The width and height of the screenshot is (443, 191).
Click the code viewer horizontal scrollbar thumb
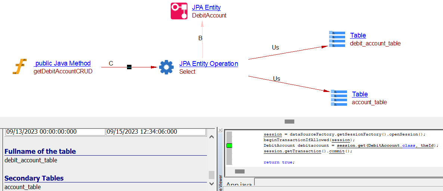239,171
